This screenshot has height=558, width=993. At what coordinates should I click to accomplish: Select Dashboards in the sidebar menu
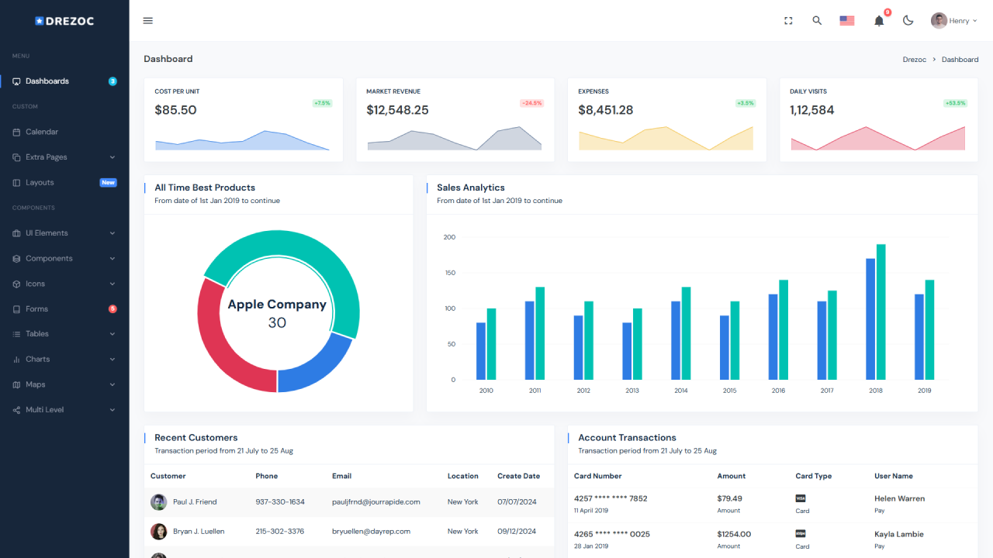coord(47,81)
